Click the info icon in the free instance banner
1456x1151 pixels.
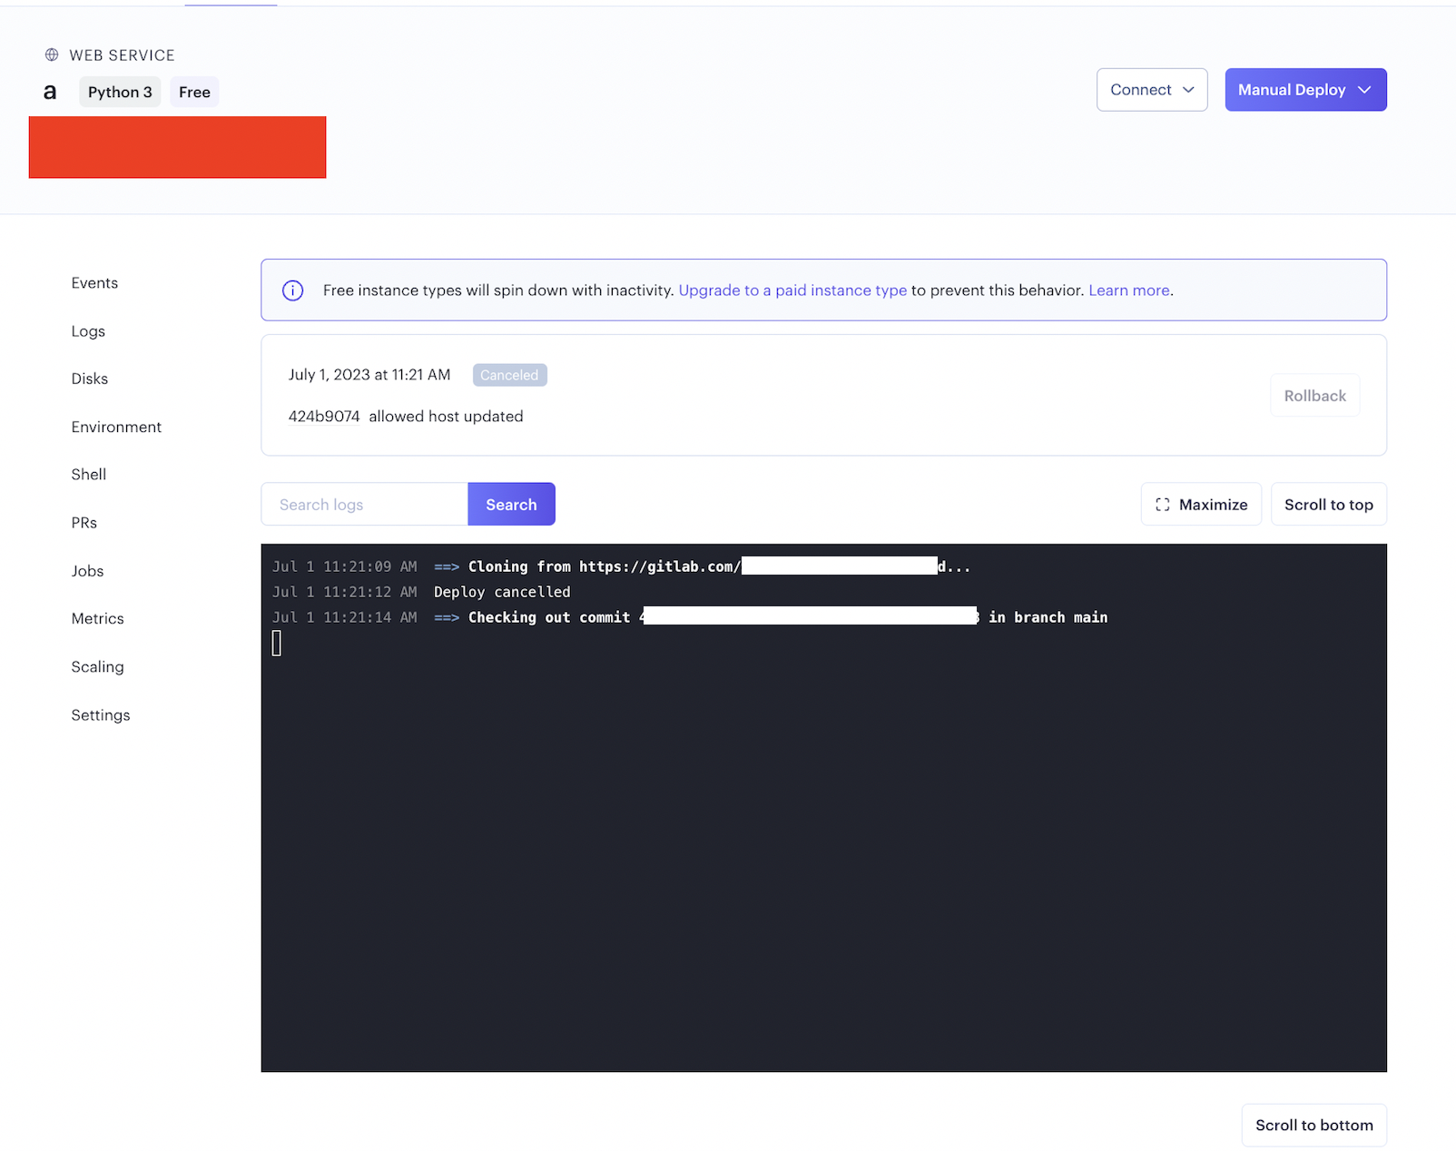click(x=292, y=290)
